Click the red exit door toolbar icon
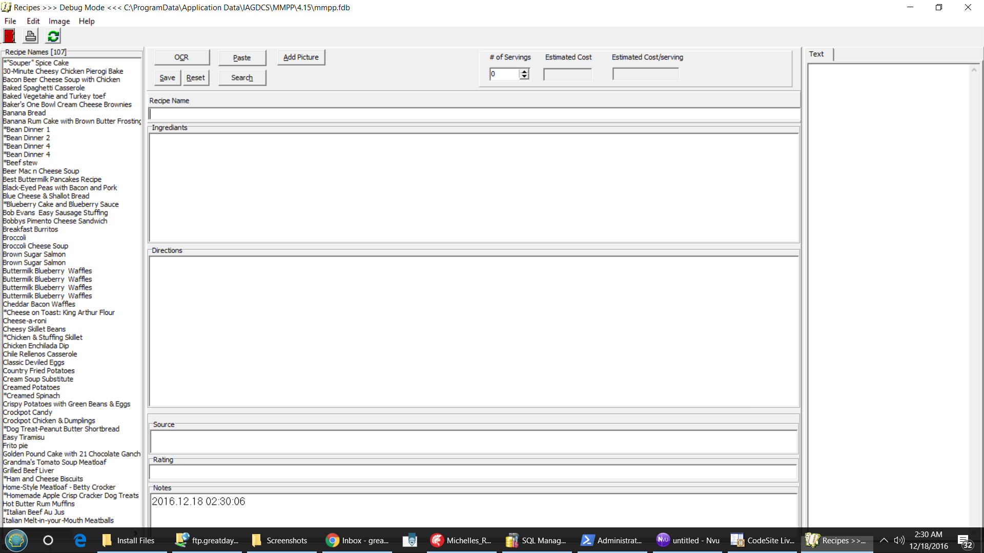984x553 pixels. point(9,36)
